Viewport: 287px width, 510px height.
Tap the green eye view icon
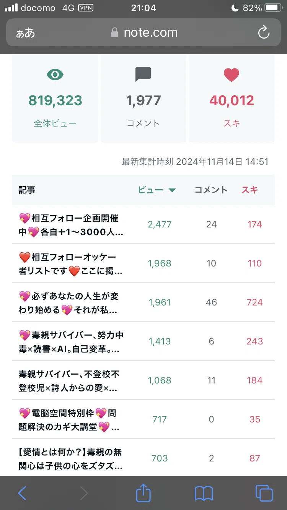click(x=55, y=75)
